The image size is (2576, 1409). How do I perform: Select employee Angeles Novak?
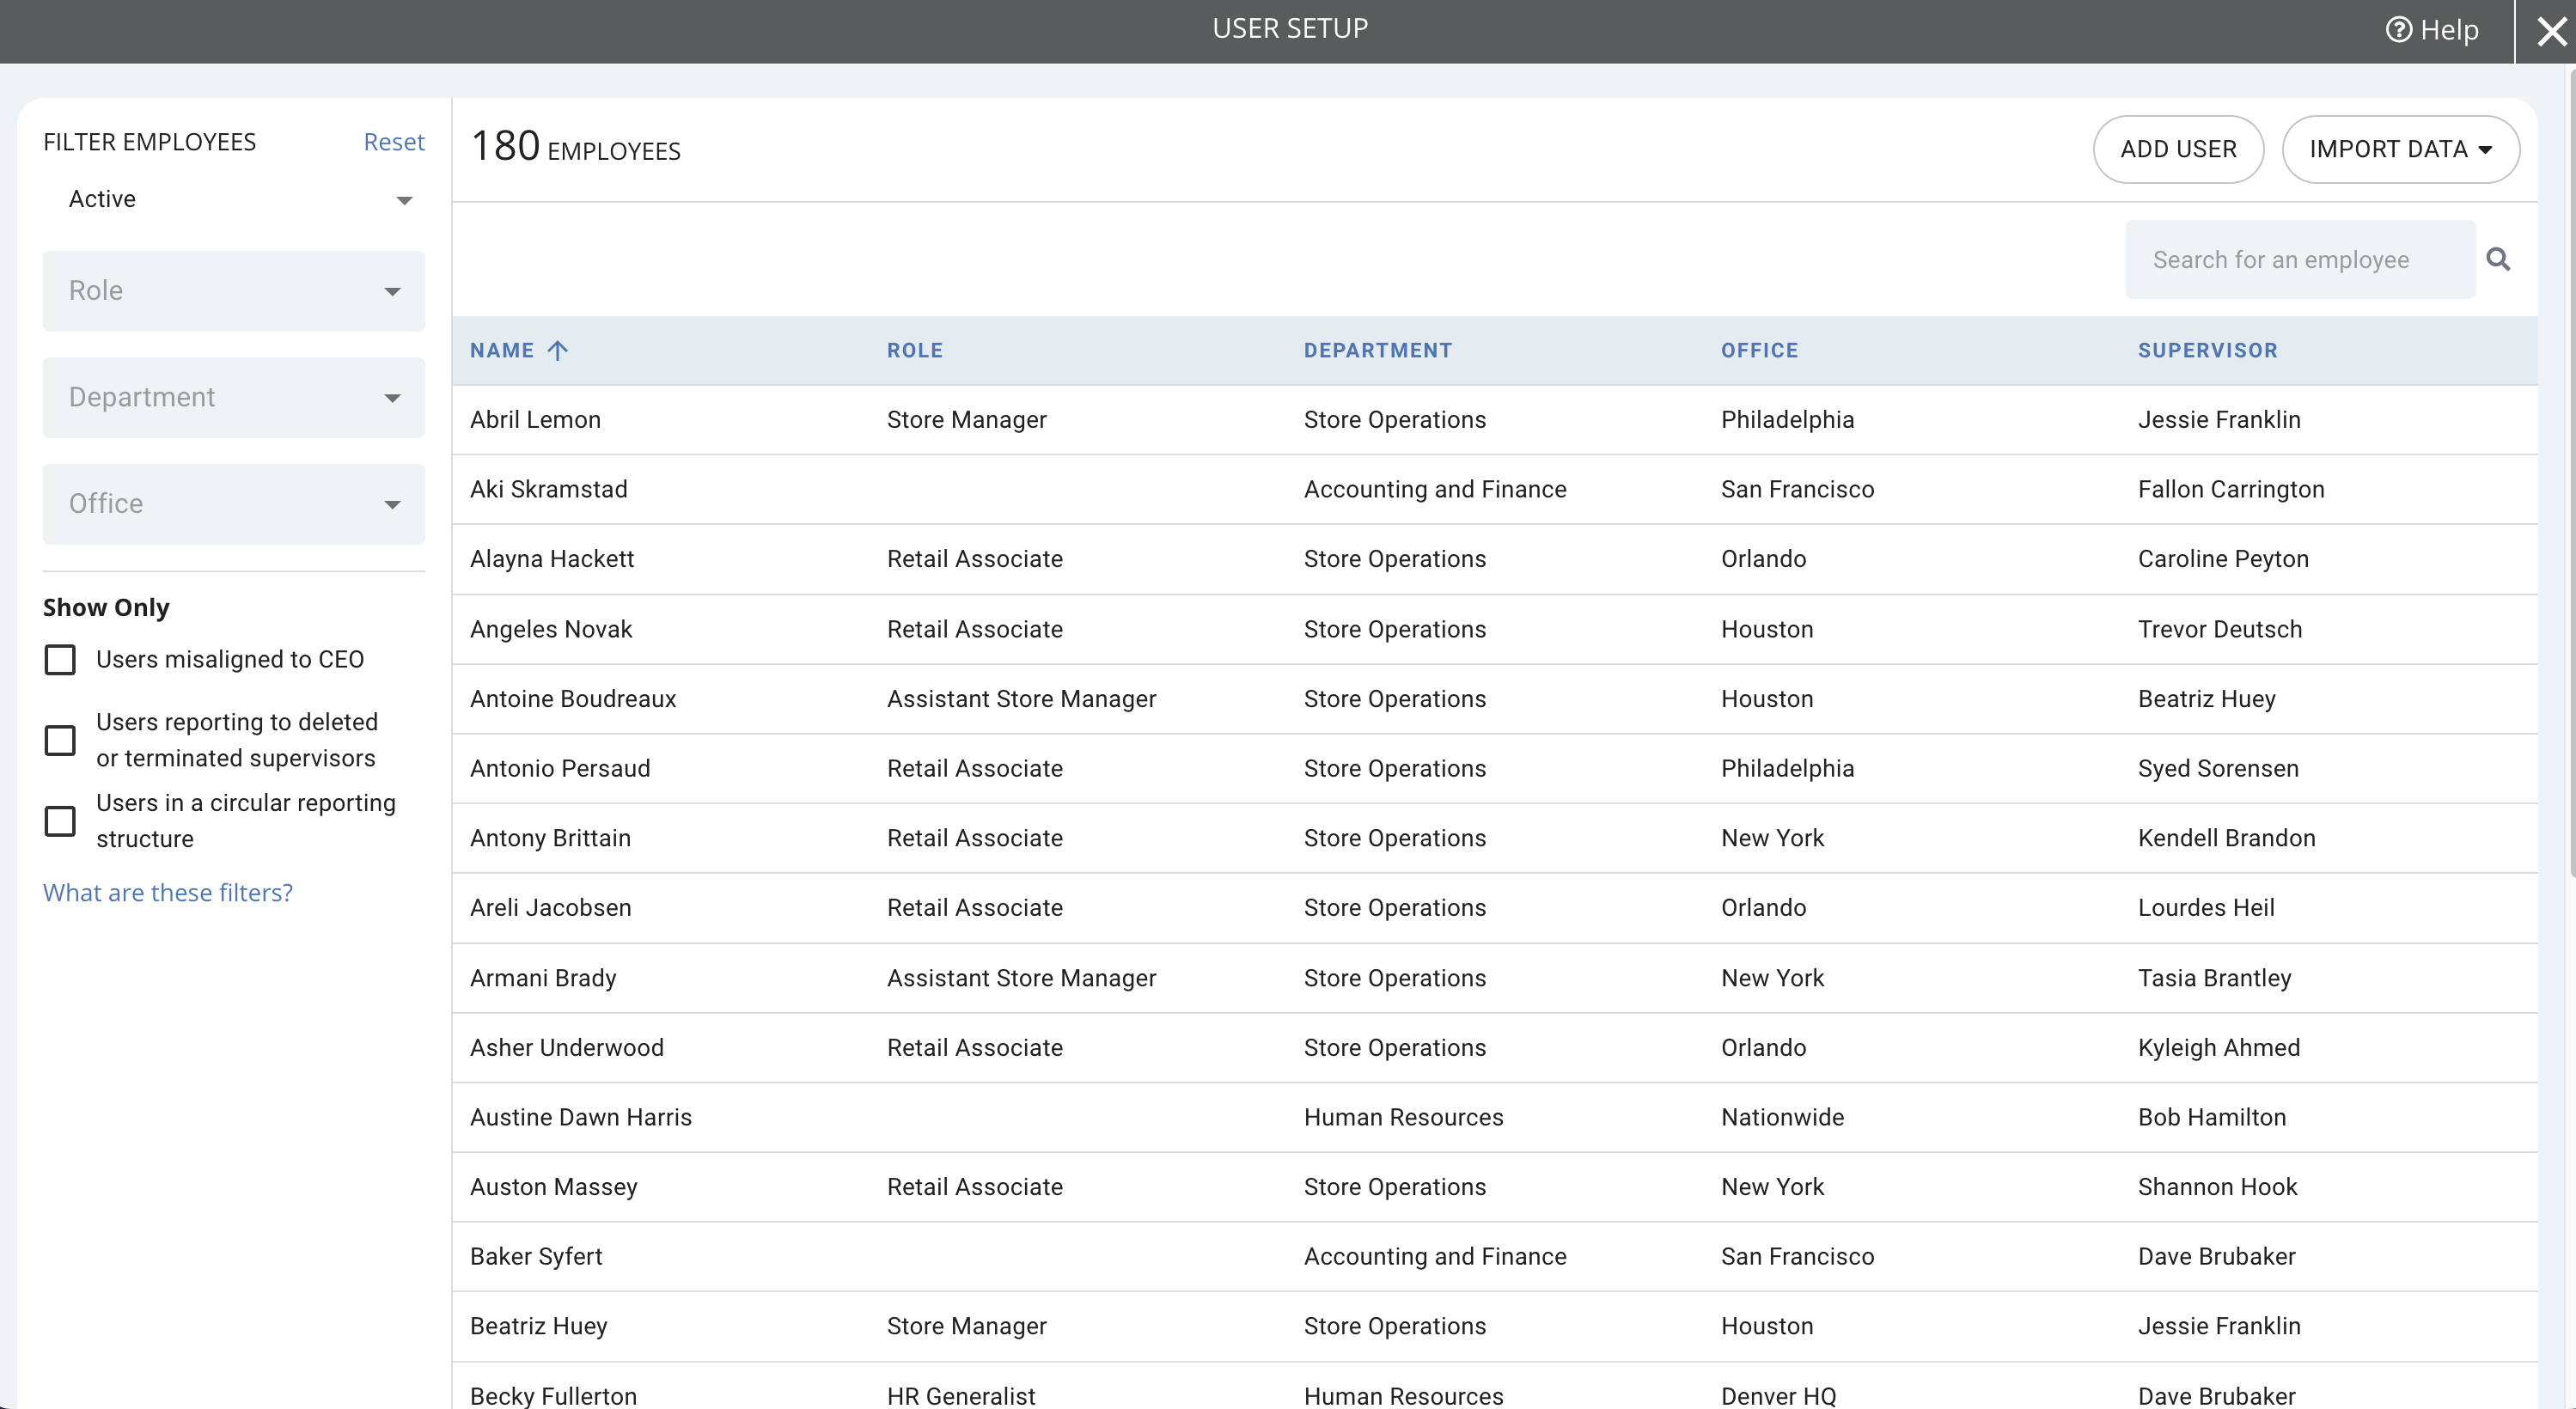(x=551, y=630)
